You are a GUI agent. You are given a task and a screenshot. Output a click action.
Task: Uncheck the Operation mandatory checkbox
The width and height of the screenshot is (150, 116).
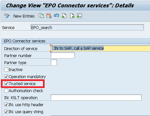pyautogui.click(x=6, y=76)
